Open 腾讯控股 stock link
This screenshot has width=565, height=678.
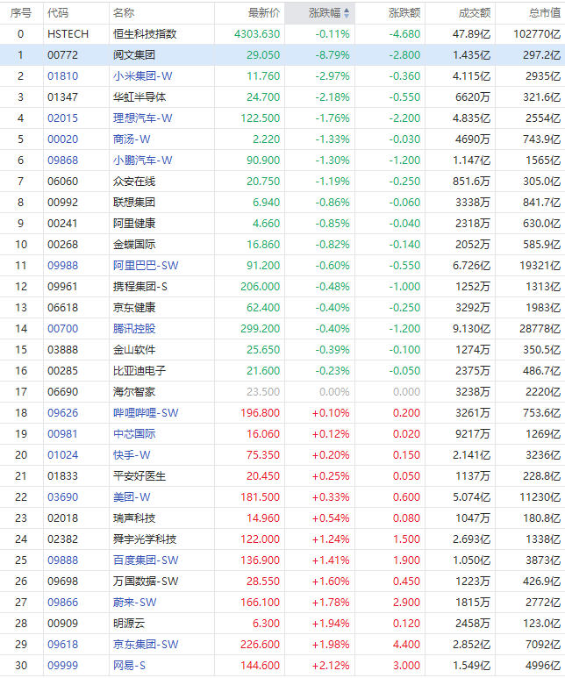click(134, 329)
